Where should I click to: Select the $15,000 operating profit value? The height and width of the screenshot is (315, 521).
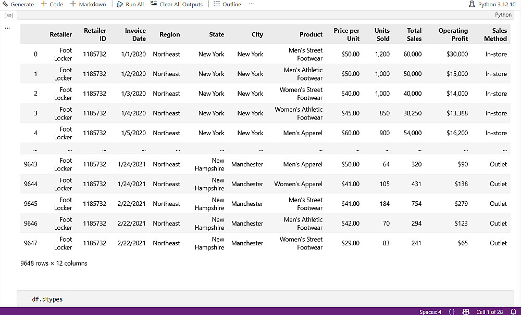pos(457,74)
